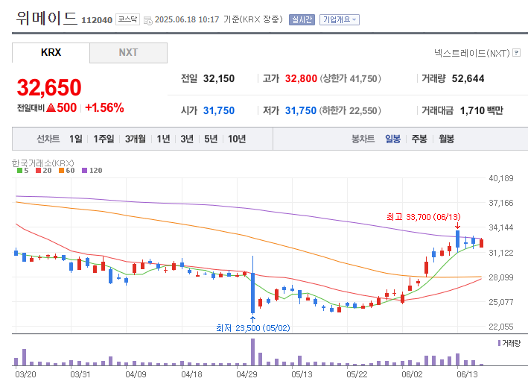Click the +1.56% change percentage
Screen dimensions: 528x387
tap(104, 108)
